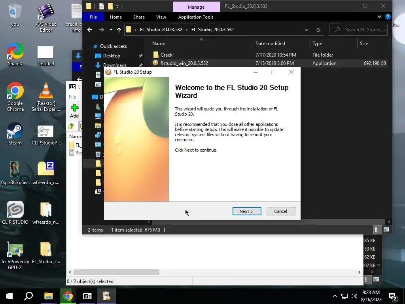Open taskbar search magnifier
This screenshot has width=405, height=304.
point(28,296)
